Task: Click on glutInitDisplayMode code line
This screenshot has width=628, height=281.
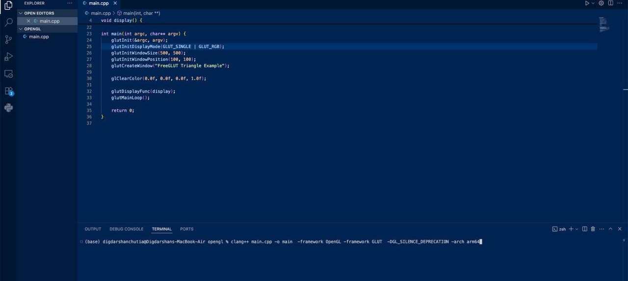Action: pos(167,47)
